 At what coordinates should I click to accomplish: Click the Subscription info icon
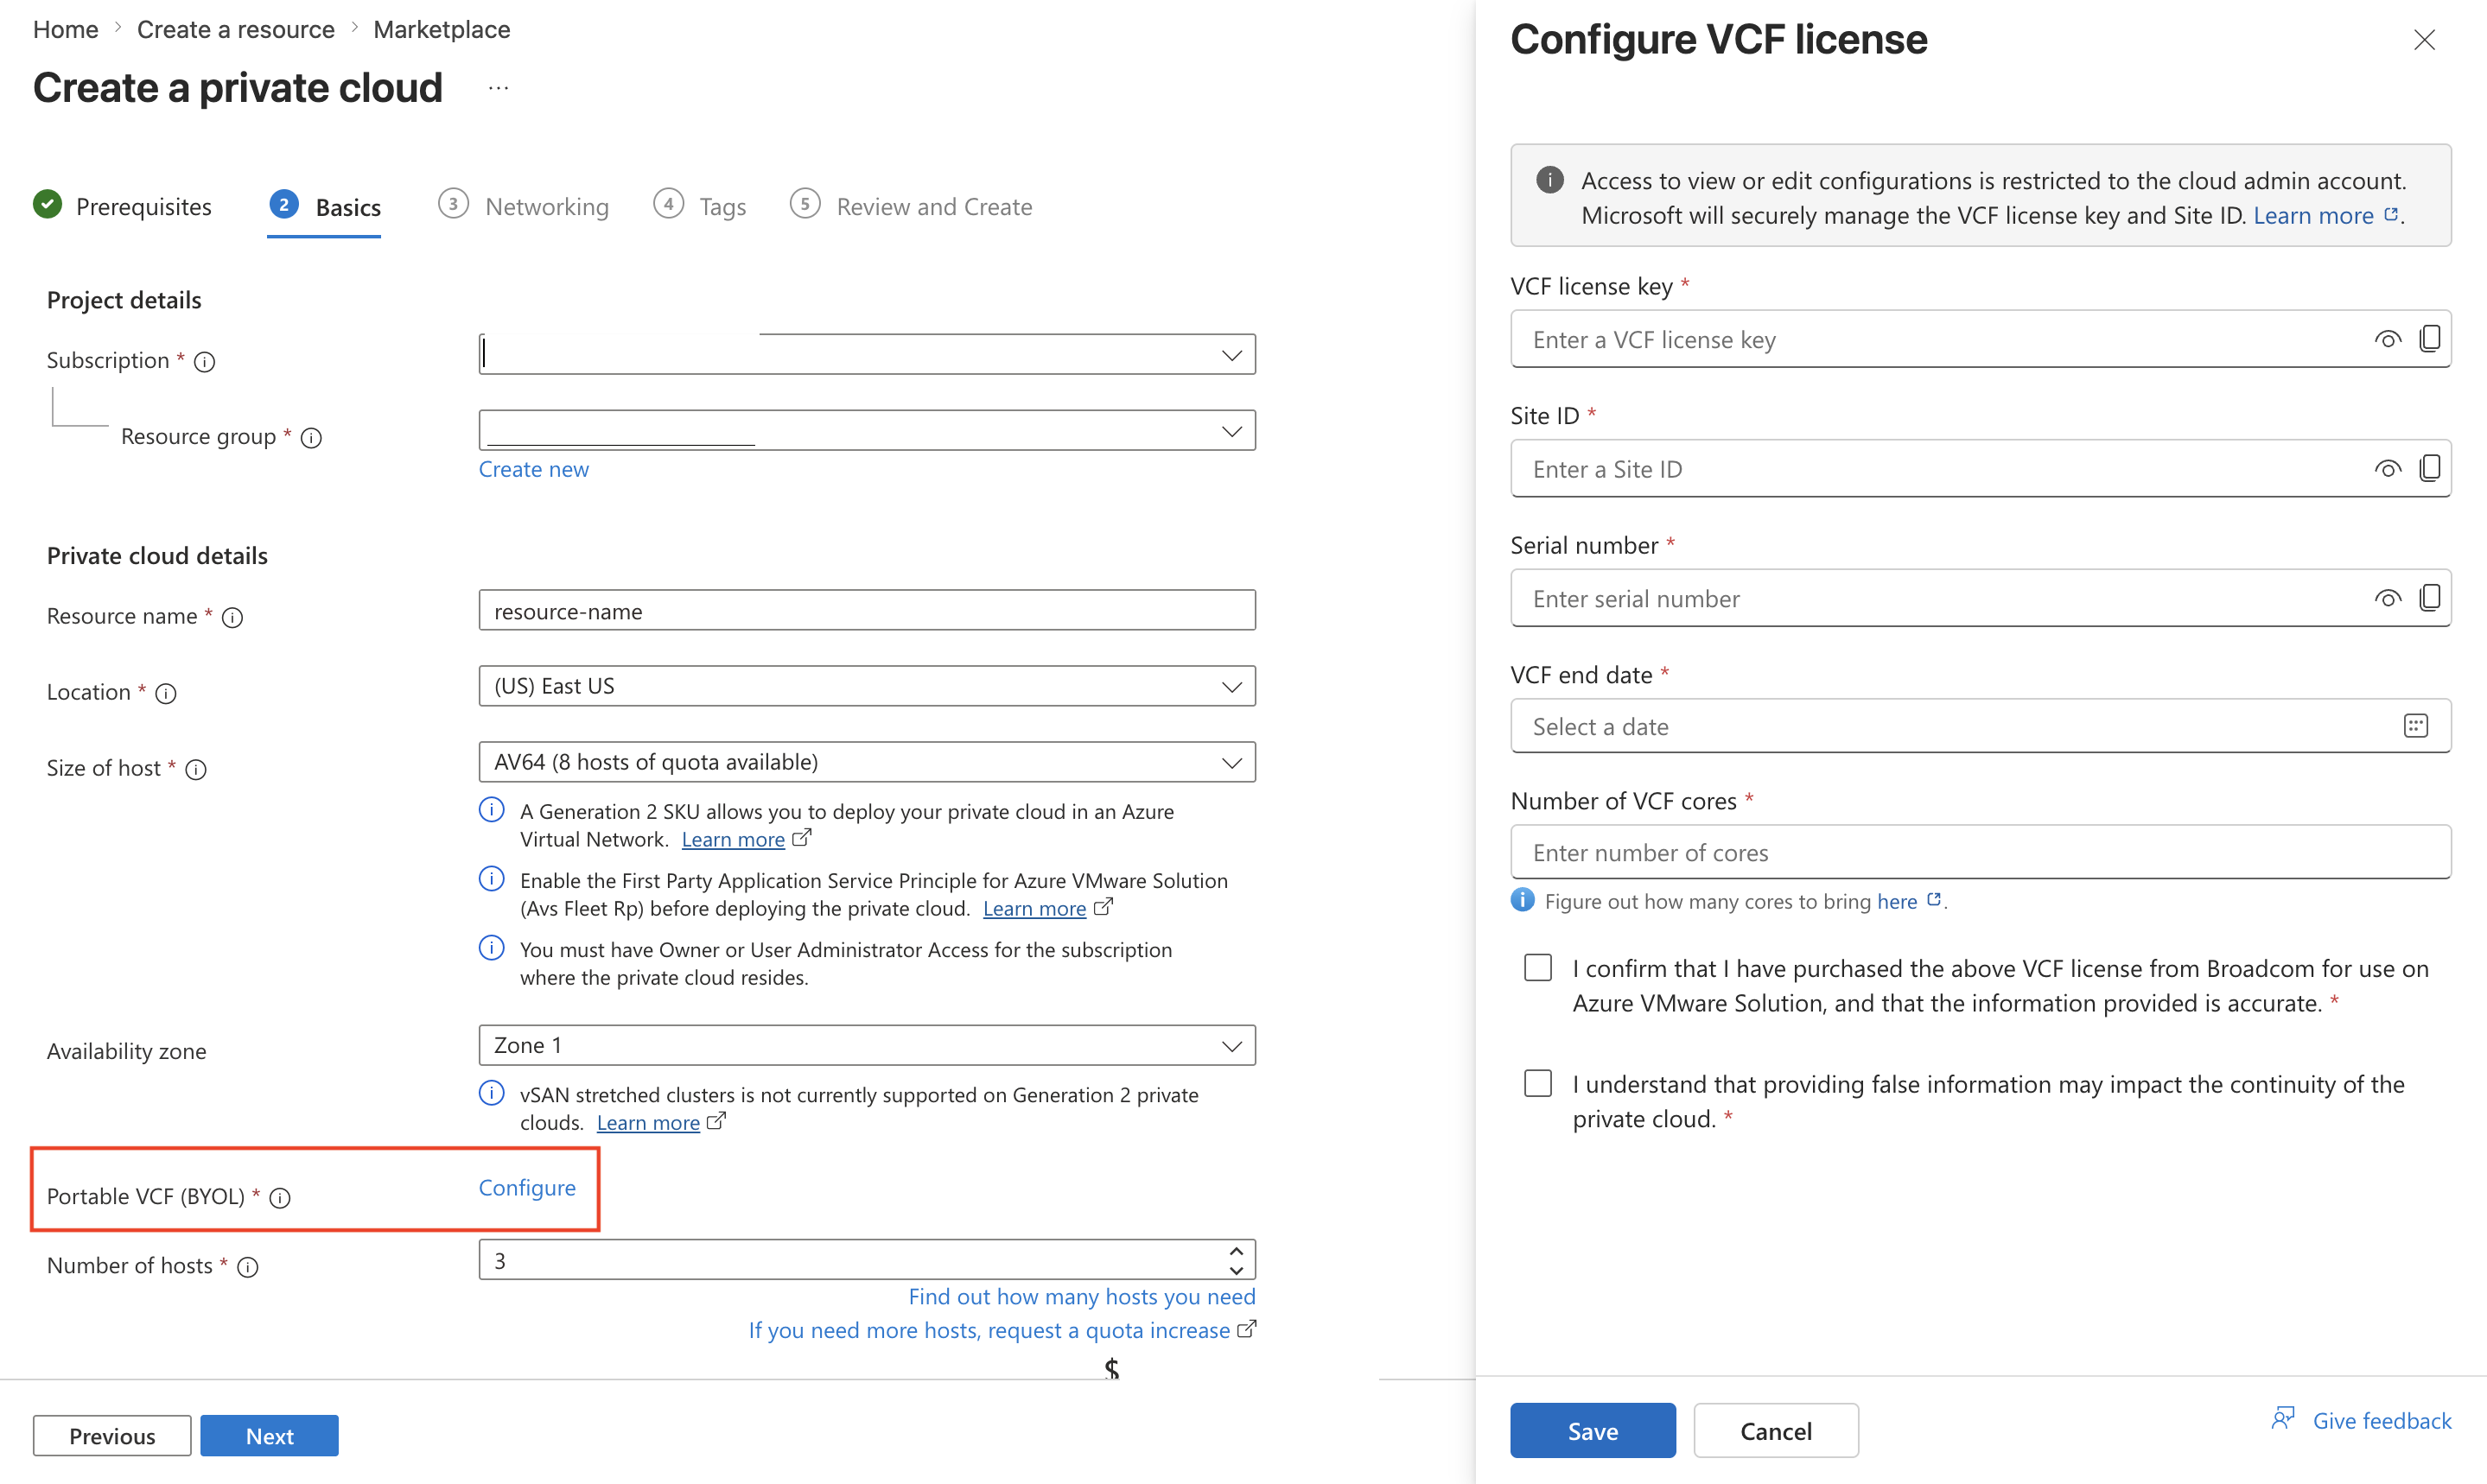pos(204,362)
